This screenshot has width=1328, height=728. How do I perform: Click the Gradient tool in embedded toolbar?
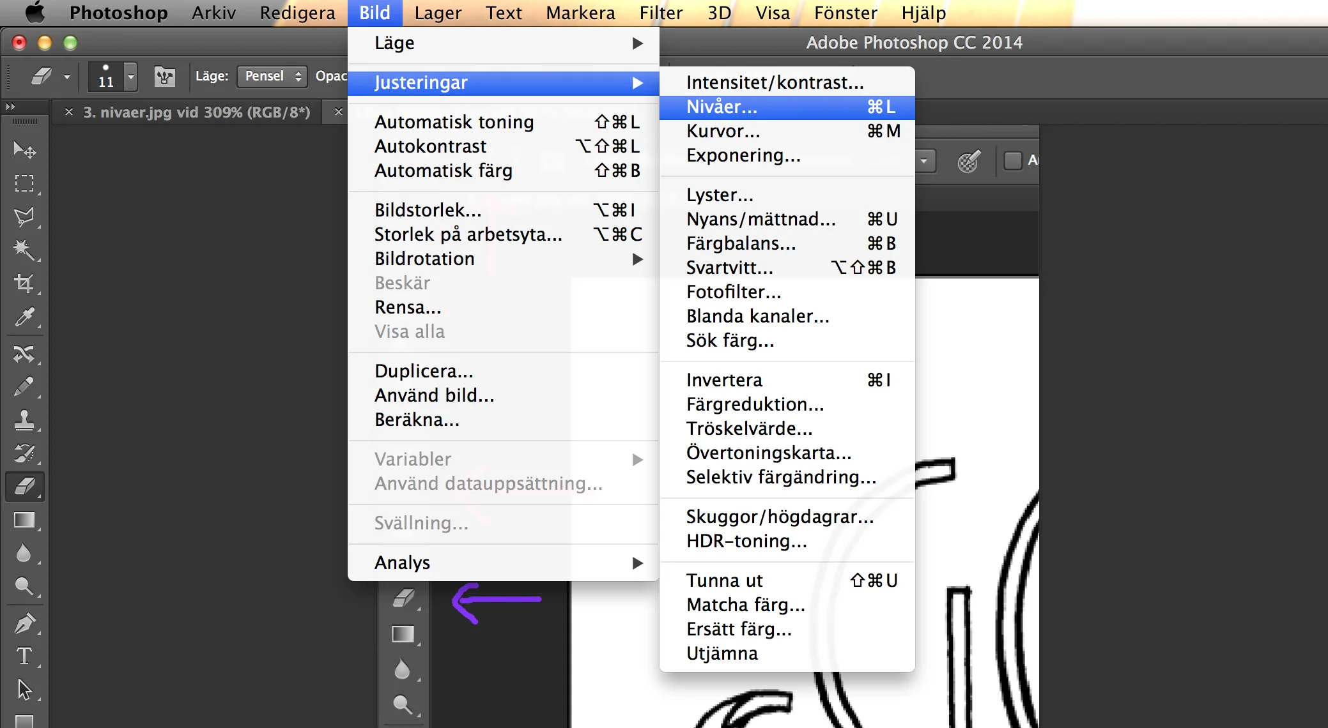tap(403, 634)
